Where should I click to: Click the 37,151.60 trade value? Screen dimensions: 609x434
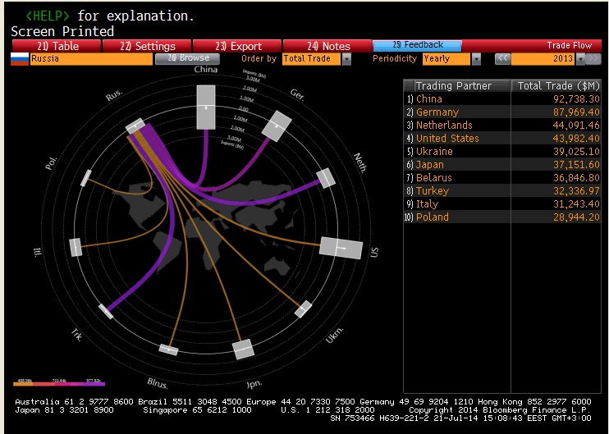click(576, 165)
